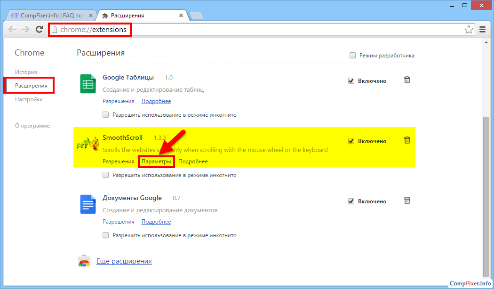494x289 pixels.
Task: Click the vertical scrollbar thumb
Action: [x=486, y=197]
